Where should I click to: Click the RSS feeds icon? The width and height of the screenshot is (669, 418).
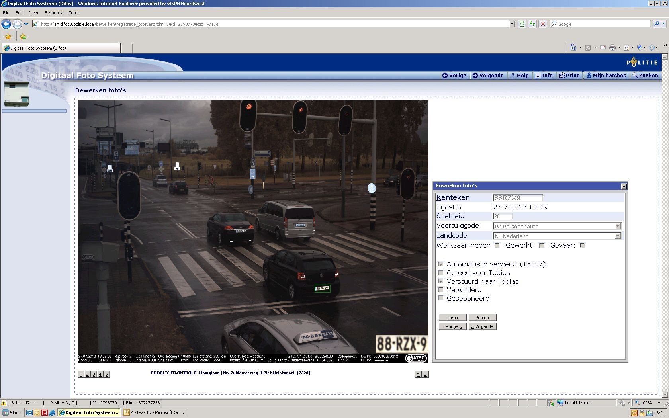coord(588,47)
